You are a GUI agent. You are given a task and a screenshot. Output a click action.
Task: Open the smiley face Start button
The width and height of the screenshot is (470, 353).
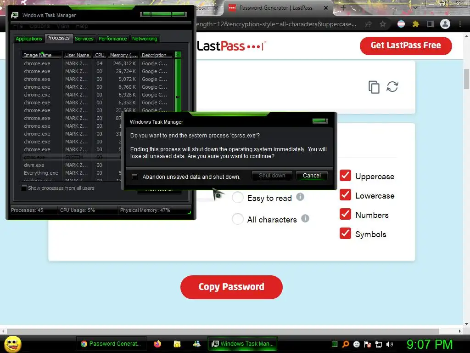pyautogui.click(x=12, y=344)
